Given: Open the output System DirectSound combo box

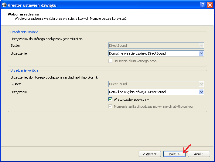Looking at the screenshot, I should [156, 84].
